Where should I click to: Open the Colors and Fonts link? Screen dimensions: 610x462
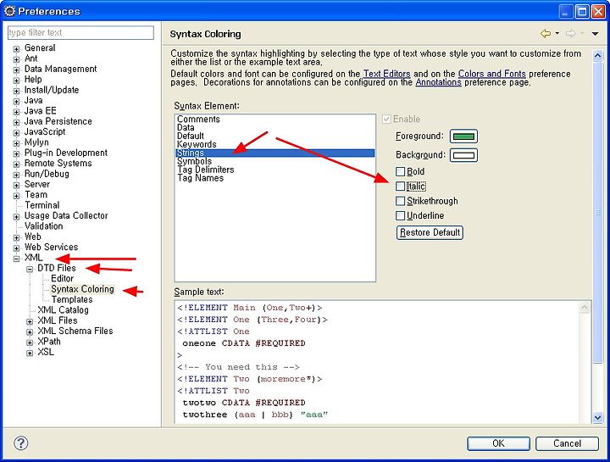[491, 74]
